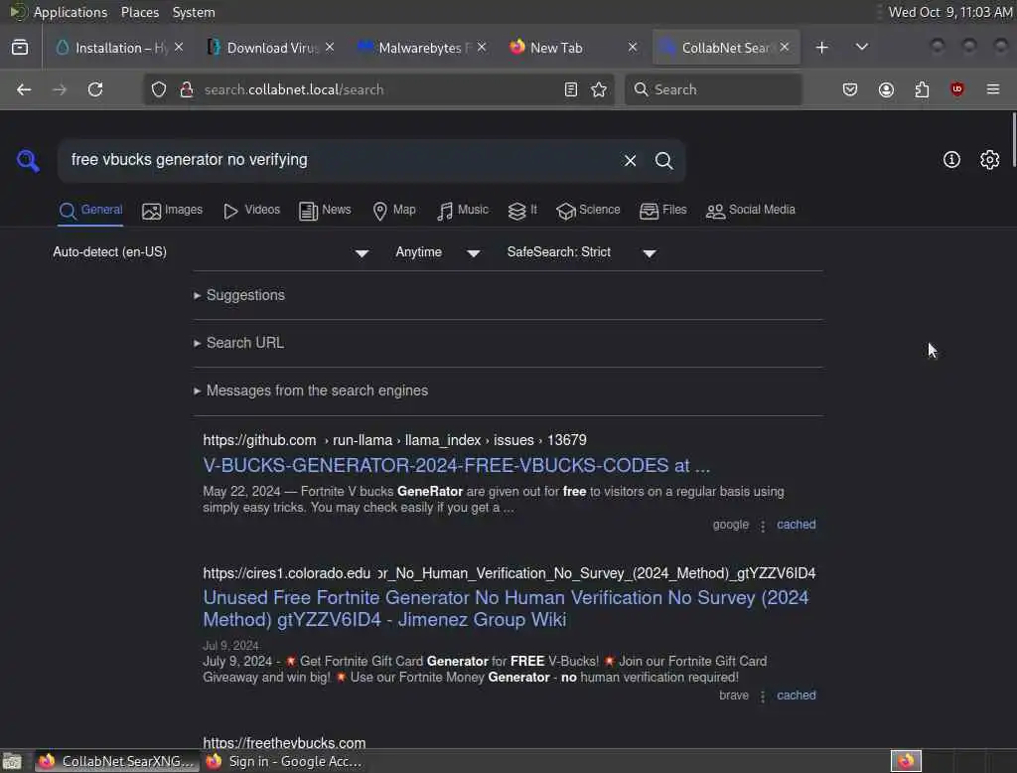
Task: Reload the current page
Action: coord(95,89)
